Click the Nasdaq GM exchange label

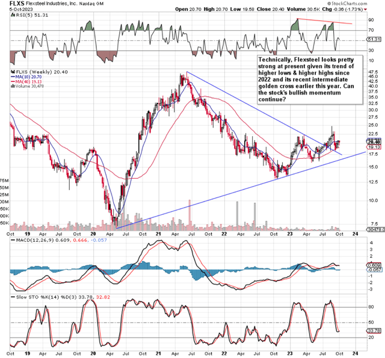(91, 4)
